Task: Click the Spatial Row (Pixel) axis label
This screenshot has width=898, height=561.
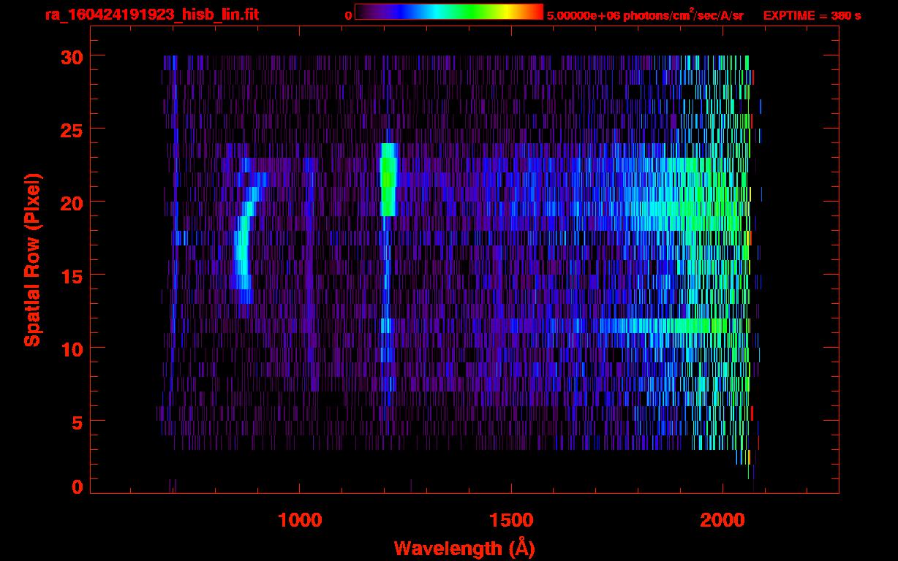Action: click(x=33, y=259)
